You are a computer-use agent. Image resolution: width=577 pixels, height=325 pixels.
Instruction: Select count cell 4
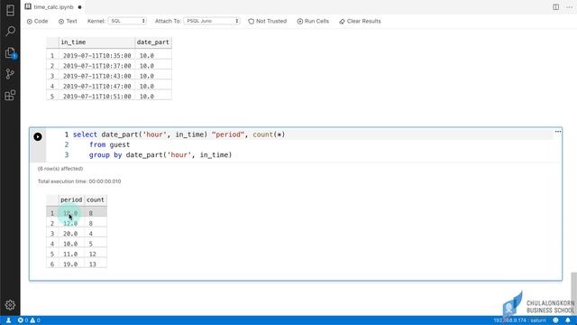96,234
